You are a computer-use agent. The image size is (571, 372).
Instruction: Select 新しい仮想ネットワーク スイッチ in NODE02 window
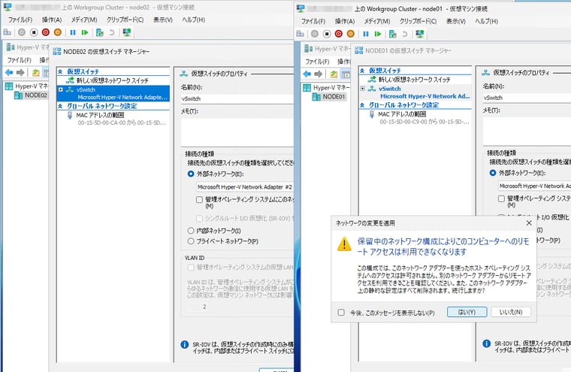[113, 80]
